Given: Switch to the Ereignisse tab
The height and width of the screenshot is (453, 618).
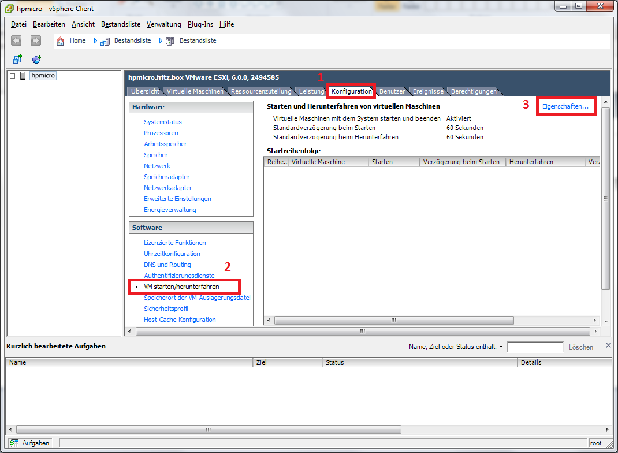Looking at the screenshot, I should point(427,91).
